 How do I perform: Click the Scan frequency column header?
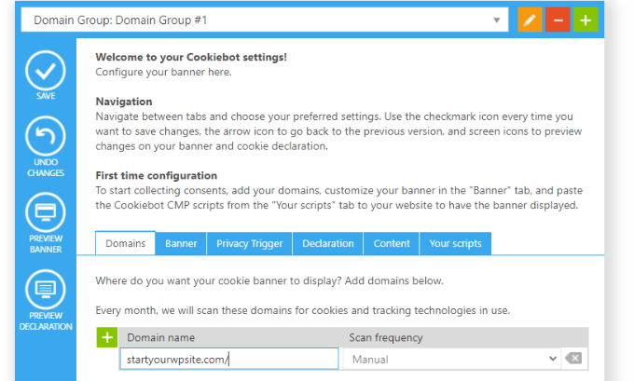(386, 337)
